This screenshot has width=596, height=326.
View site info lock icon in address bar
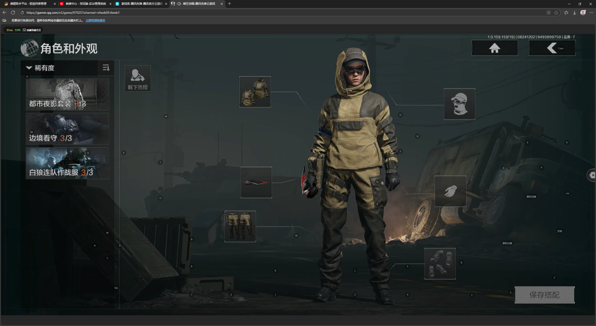(22, 13)
